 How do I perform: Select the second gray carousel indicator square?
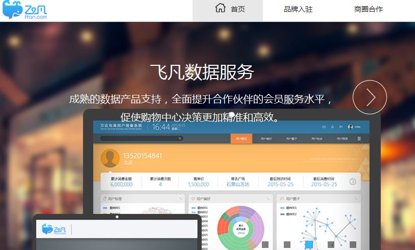click(x=287, y=244)
